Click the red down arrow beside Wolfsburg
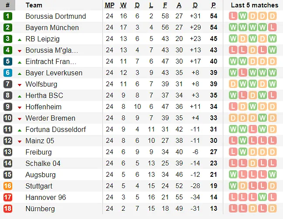Viewport: 283px width, 219px height. tap(20, 84)
